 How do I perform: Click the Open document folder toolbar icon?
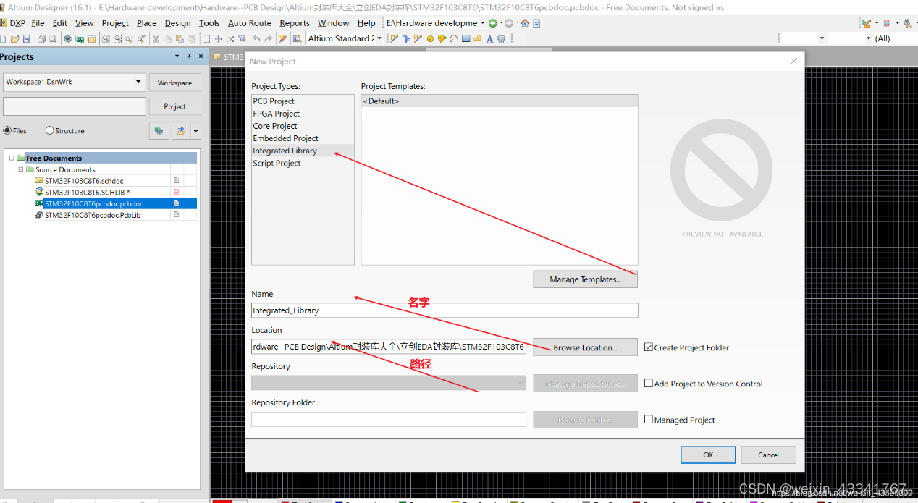14,38
